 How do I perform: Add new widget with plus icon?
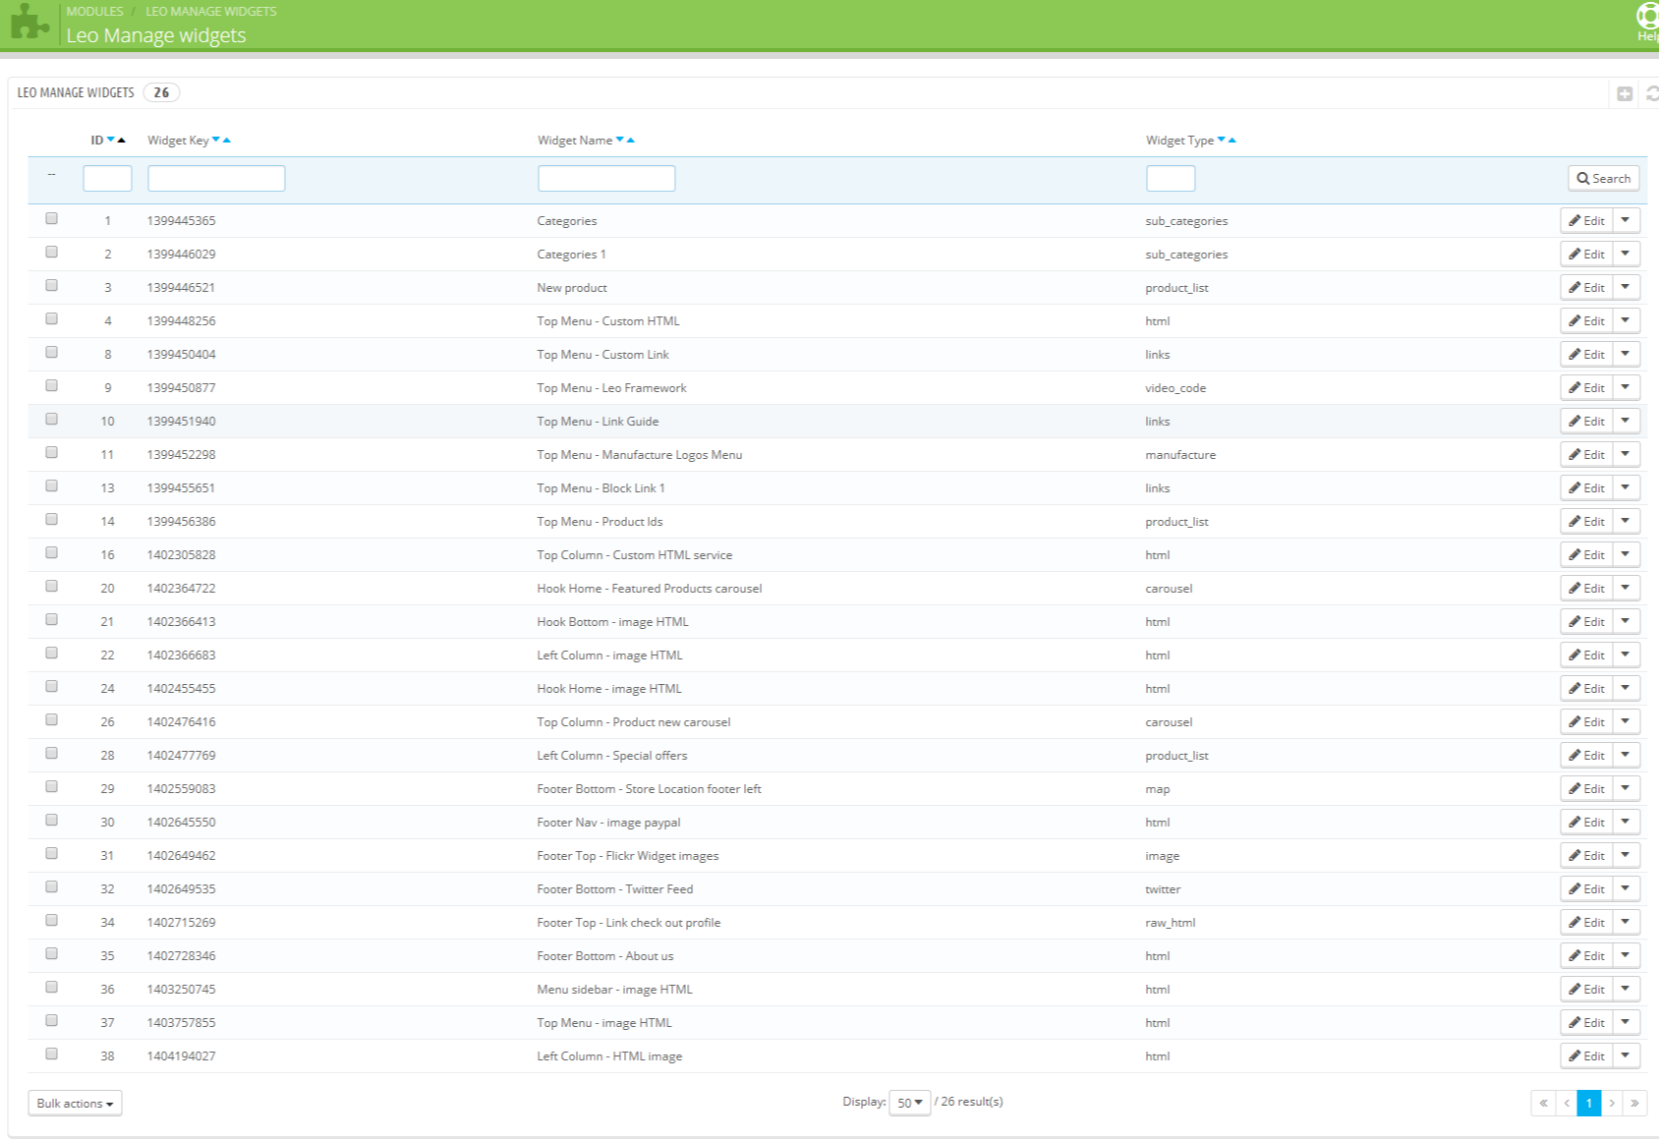click(1625, 93)
